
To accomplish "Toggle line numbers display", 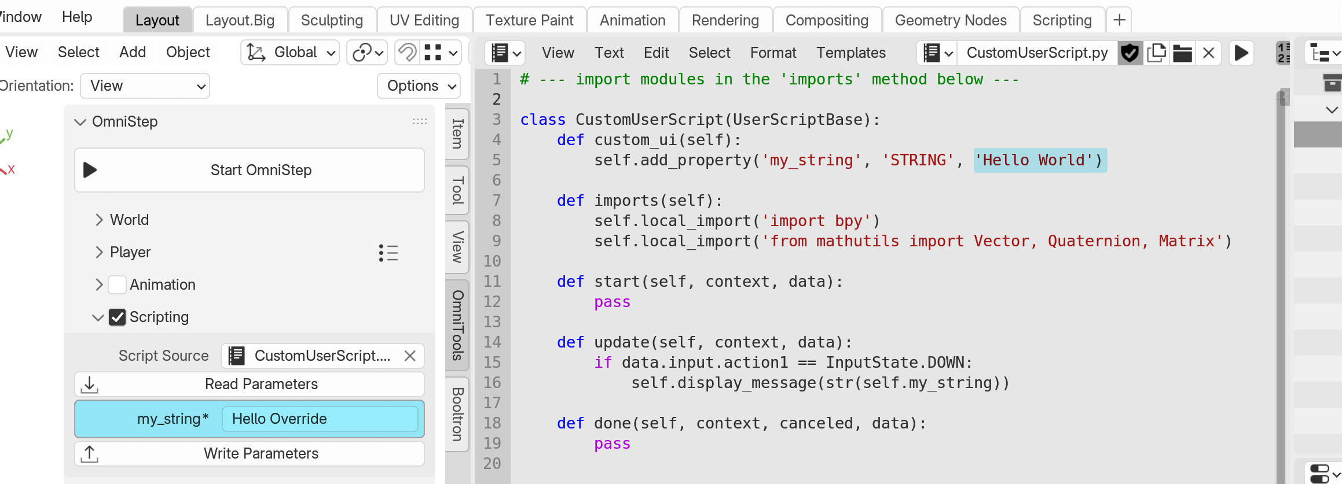I will (x=1284, y=53).
